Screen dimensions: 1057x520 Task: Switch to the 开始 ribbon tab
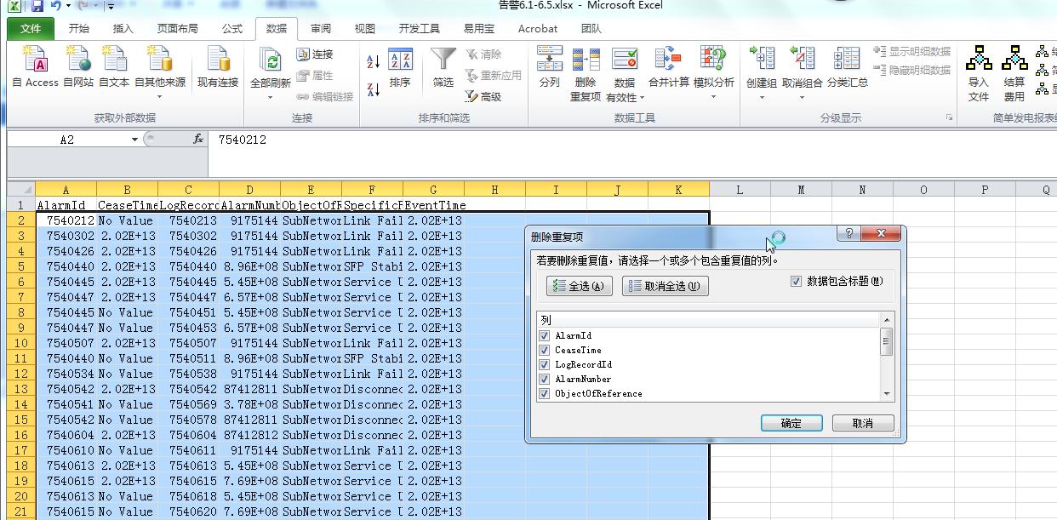(x=78, y=28)
